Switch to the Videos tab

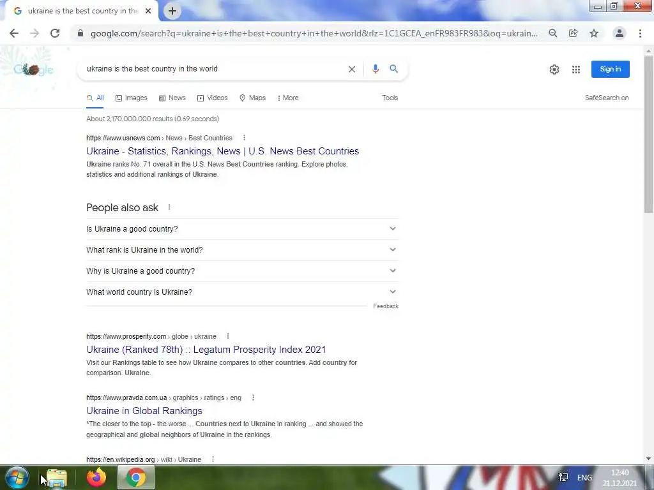point(212,98)
